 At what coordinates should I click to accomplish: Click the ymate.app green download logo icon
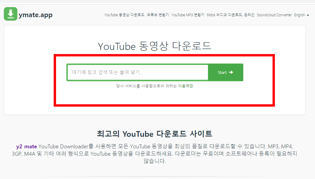(x=10, y=14)
